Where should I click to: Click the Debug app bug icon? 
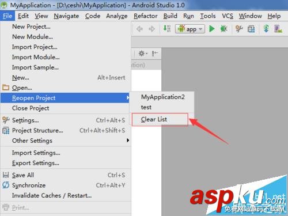(223, 29)
